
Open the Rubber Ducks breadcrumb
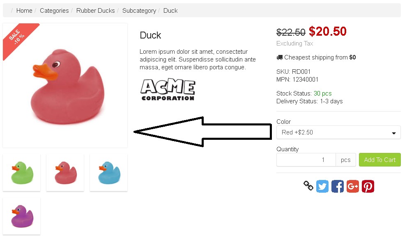(x=96, y=11)
